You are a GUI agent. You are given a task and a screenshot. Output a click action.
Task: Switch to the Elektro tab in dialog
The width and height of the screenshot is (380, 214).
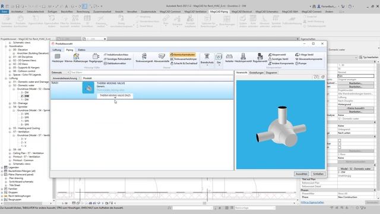click(x=82, y=50)
